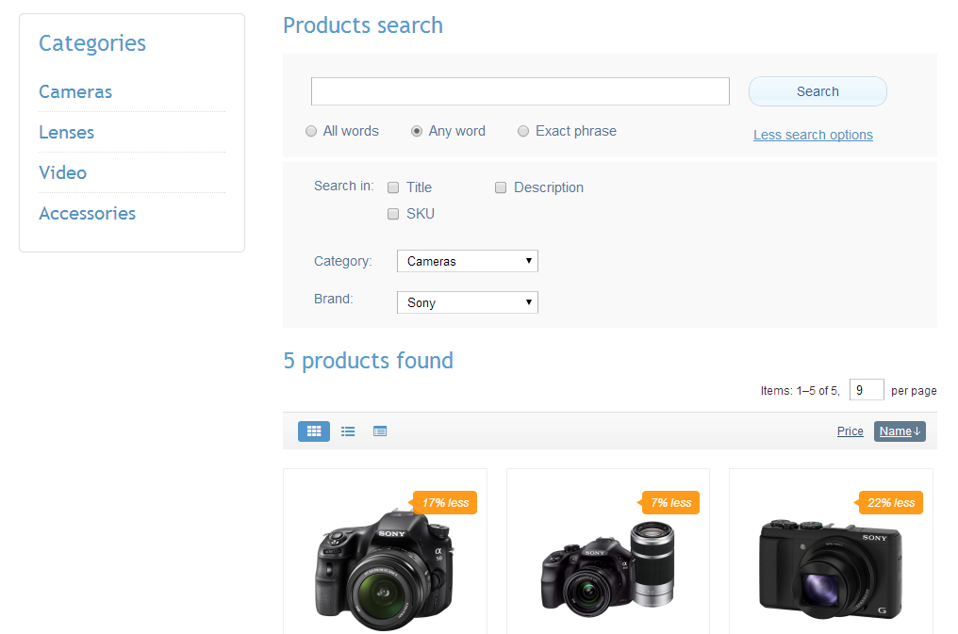Screen dimensions: 958x634
Task: Enable the Title search checkbox
Action: [393, 187]
